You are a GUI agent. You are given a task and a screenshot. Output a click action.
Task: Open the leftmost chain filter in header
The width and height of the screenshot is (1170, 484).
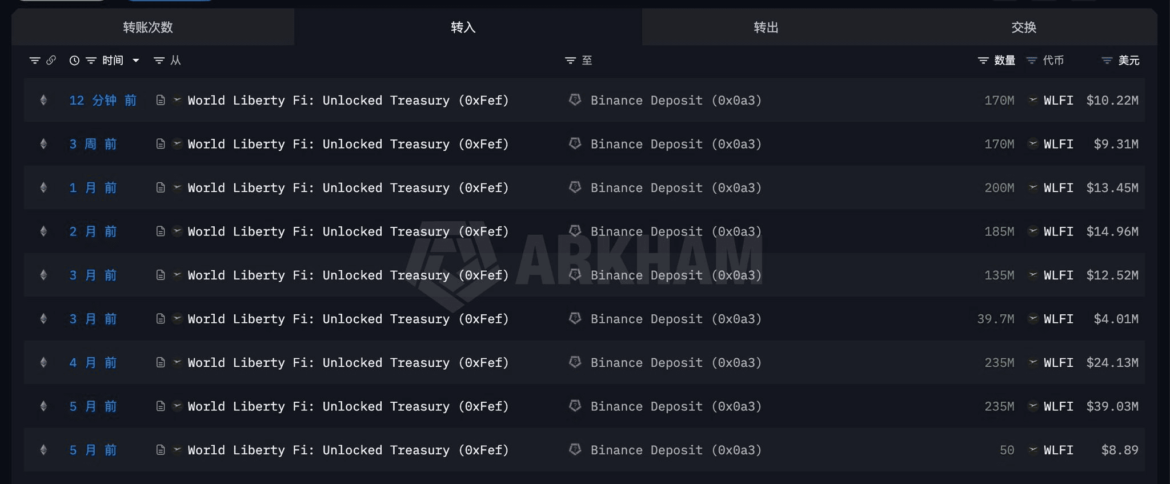(35, 61)
